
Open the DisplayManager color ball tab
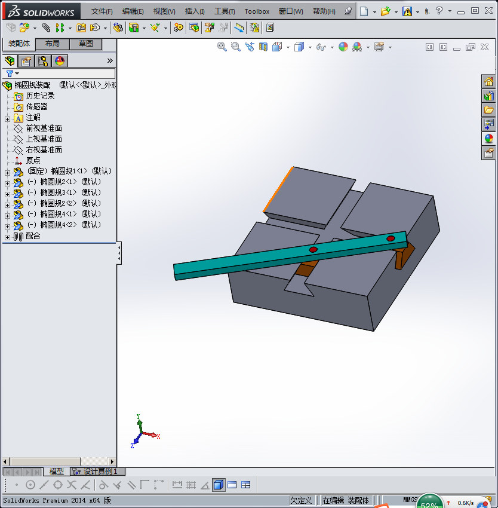point(60,61)
